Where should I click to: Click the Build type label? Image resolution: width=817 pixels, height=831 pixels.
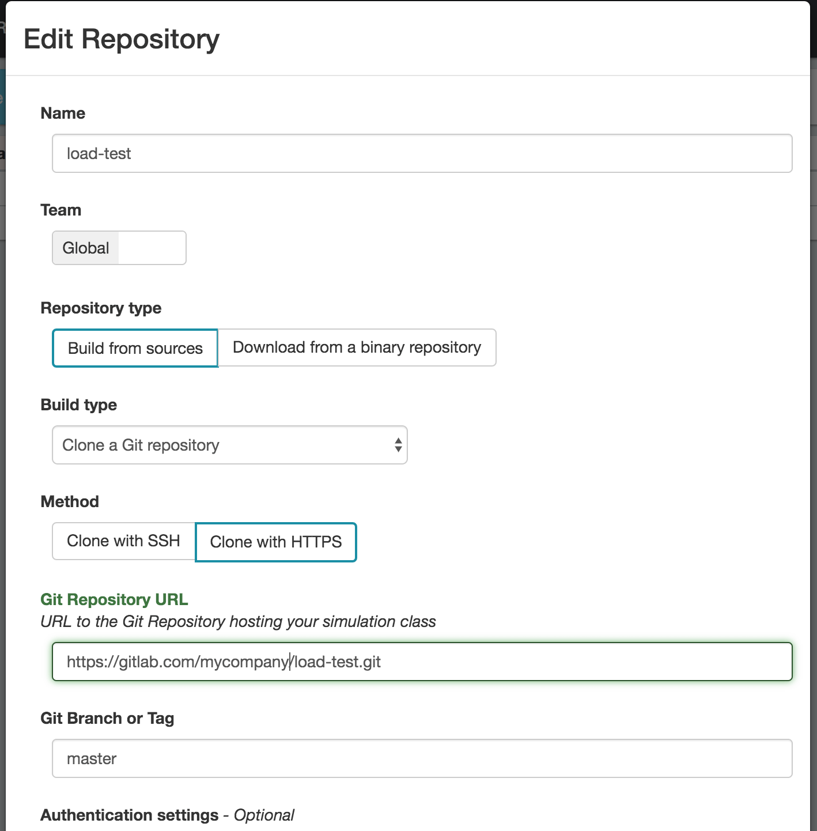click(x=79, y=405)
